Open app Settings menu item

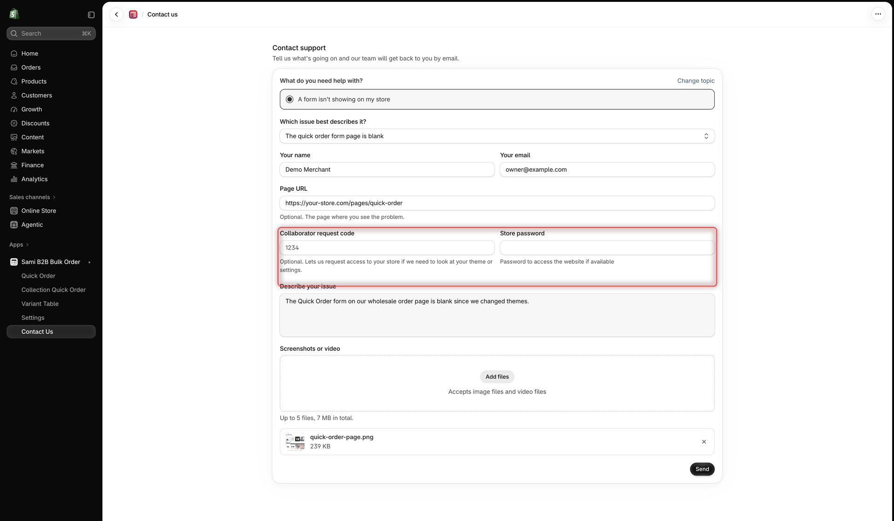tap(33, 318)
